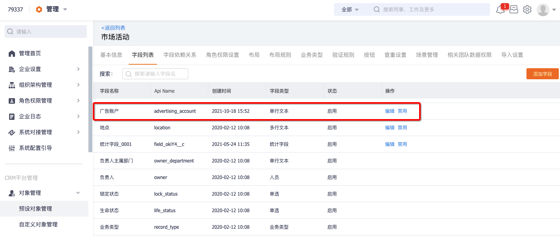The image size is (560, 237).
Task: Open the notification bell icon
Action: pos(500,9)
